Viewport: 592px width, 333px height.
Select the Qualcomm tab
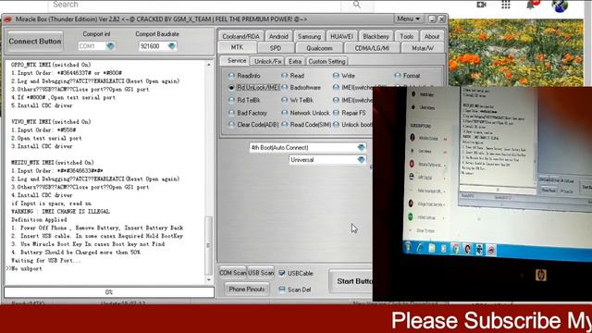(319, 48)
